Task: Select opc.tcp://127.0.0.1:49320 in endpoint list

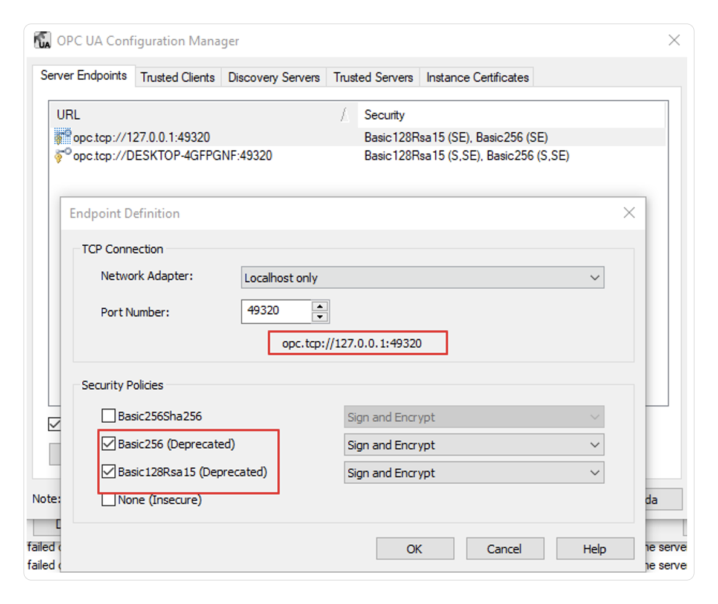Action: pos(141,137)
